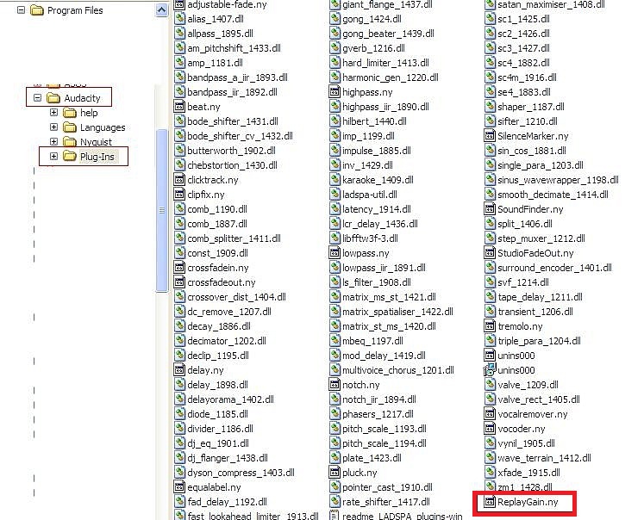The width and height of the screenshot is (644, 520).
Task: Select the vocalremover.ny file name
Action: (532, 414)
